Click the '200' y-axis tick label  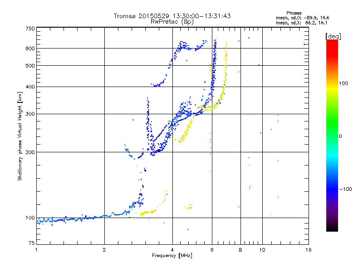[30, 152]
